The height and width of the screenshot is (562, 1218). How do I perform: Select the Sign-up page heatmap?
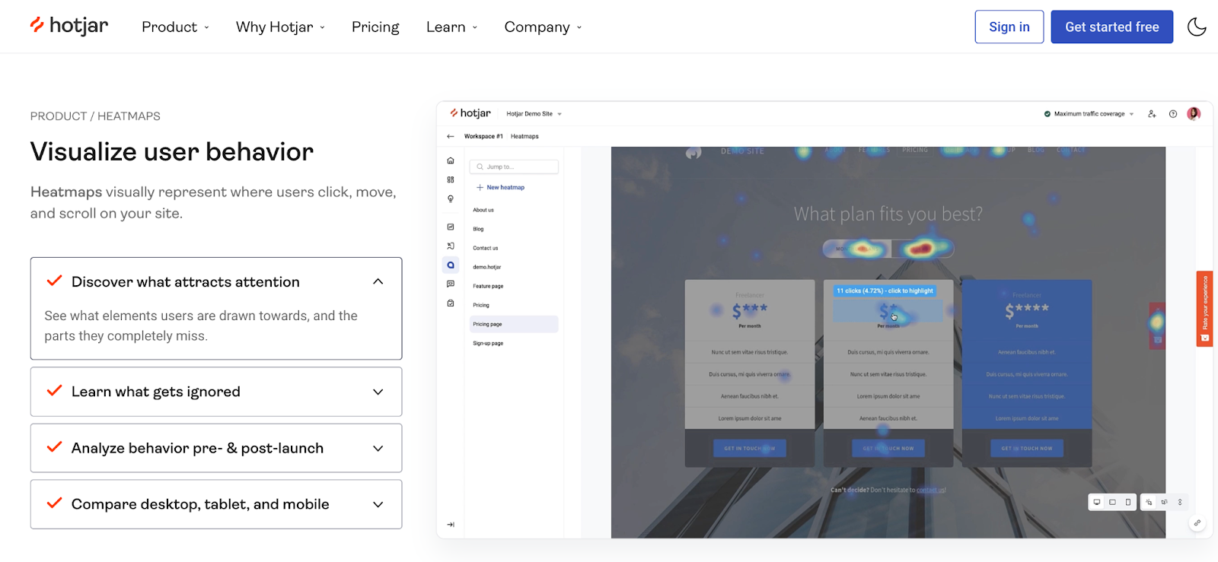click(x=488, y=343)
